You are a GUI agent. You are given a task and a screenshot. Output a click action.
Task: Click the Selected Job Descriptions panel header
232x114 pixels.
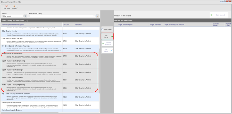click(x=172, y=20)
